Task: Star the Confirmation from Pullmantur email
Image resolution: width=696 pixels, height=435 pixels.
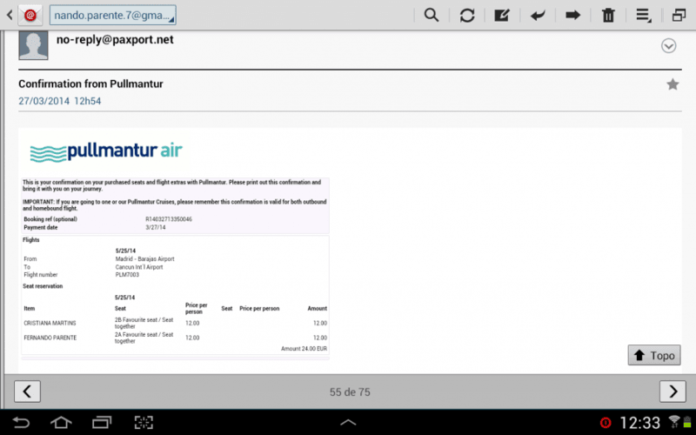Action: point(673,84)
